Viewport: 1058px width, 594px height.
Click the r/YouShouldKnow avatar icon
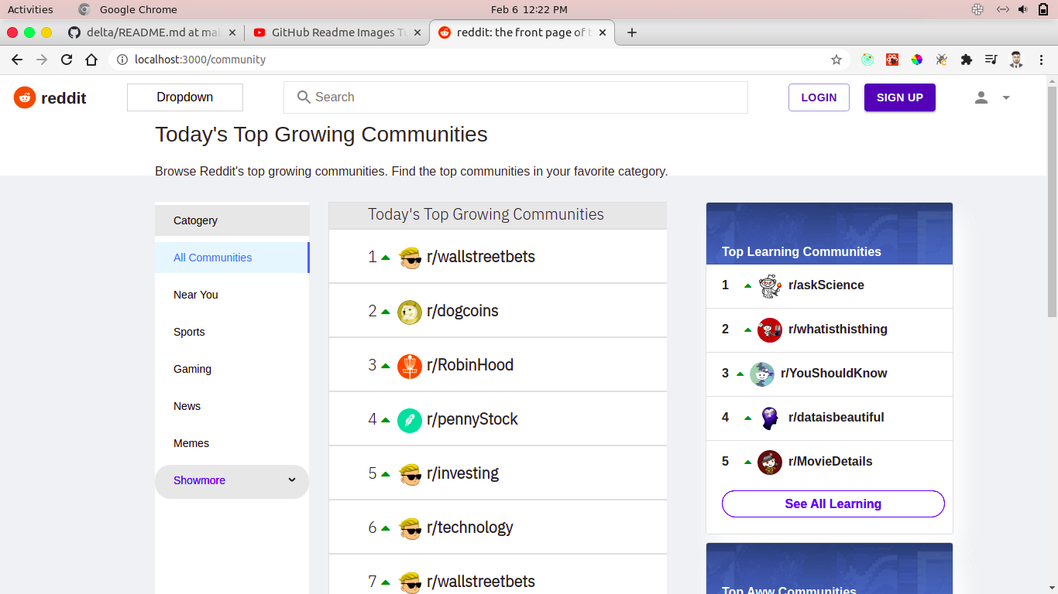tap(762, 374)
